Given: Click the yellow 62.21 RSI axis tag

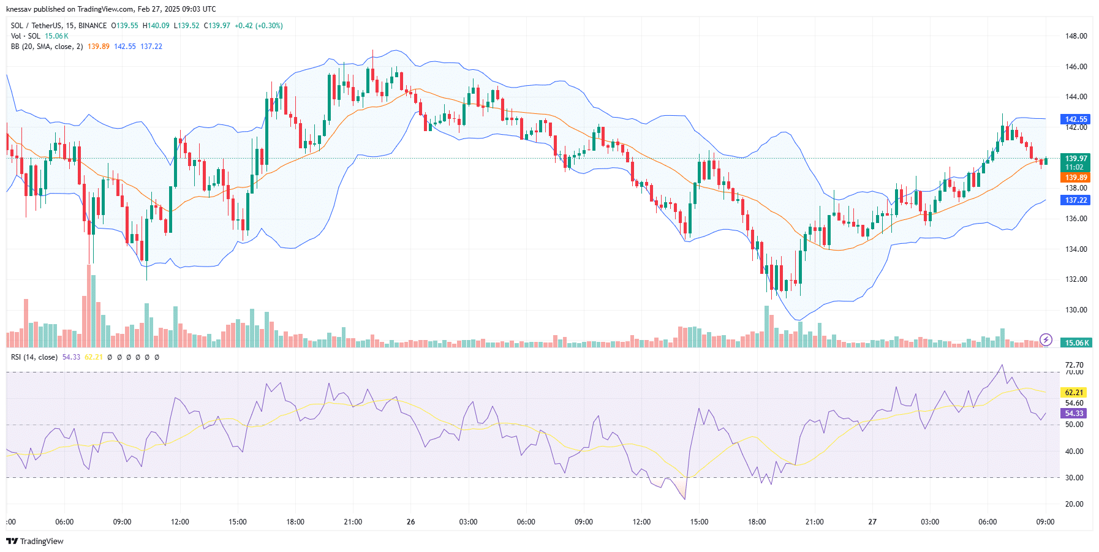Looking at the screenshot, I should pyautogui.click(x=1074, y=393).
